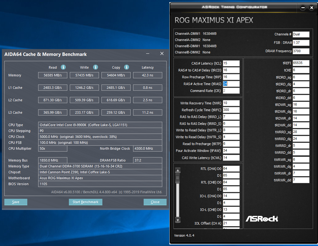Viewport: 318px width, 246px height.
Task: Click the scroll up arrow in RTL panel
Action: (178, 171)
